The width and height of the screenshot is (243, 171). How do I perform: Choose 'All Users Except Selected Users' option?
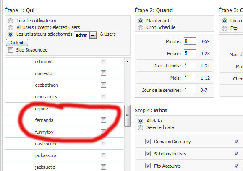10,28
